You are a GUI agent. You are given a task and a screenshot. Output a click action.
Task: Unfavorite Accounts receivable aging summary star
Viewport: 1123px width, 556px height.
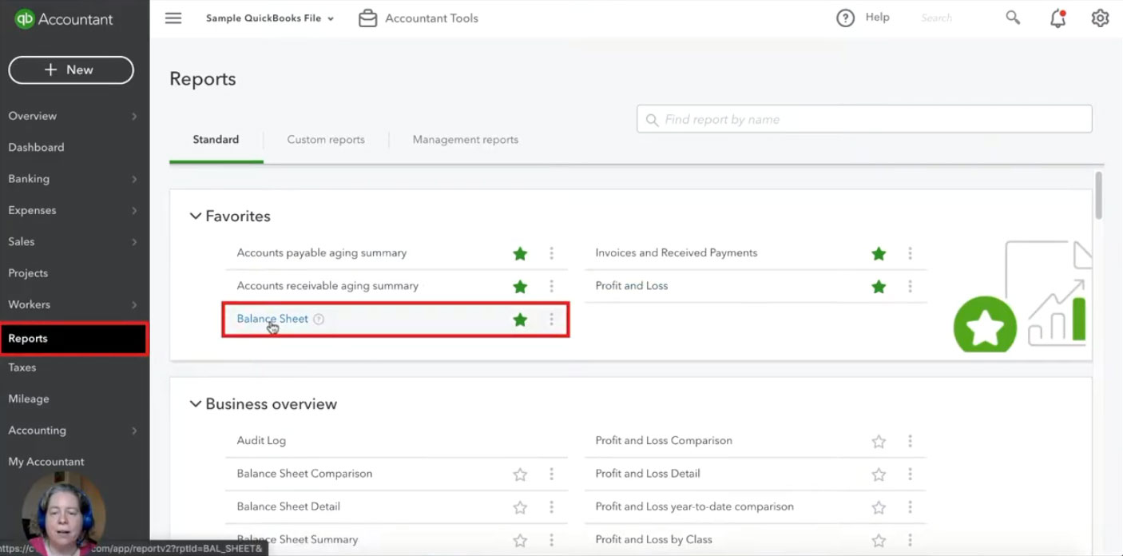point(520,286)
